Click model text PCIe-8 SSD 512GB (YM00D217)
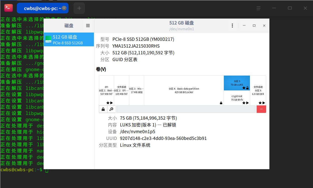This screenshot has width=313, height=188. pos(143,39)
